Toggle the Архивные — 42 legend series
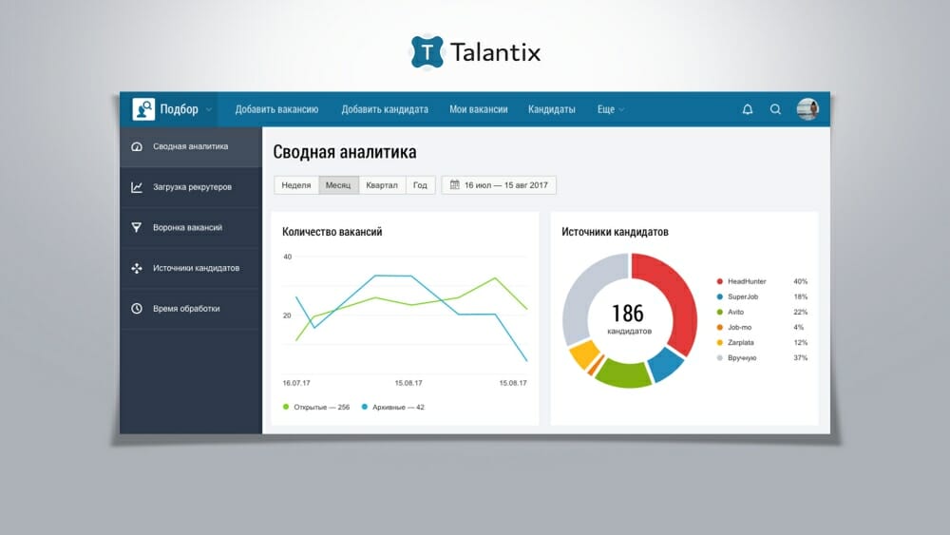The width and height of the screenshot is (950, 535). pos(392,407)
